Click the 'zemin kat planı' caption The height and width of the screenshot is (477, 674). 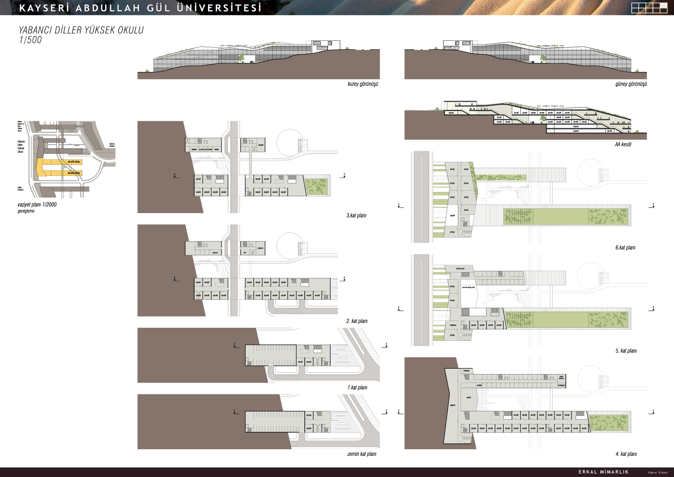point(362,454)
